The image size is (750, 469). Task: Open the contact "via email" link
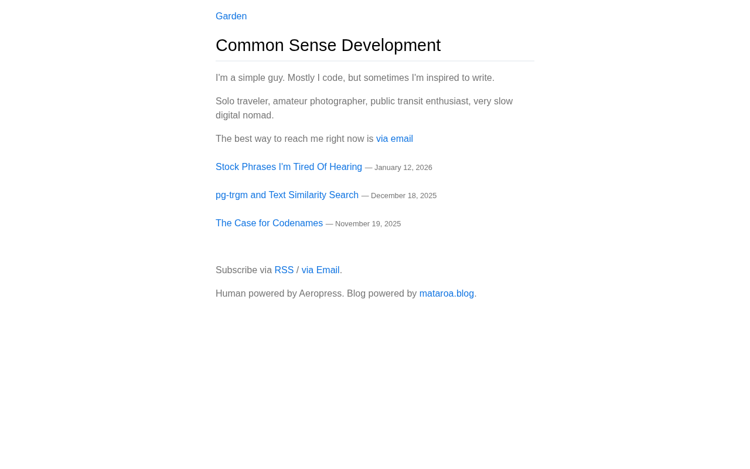(394, 139)
